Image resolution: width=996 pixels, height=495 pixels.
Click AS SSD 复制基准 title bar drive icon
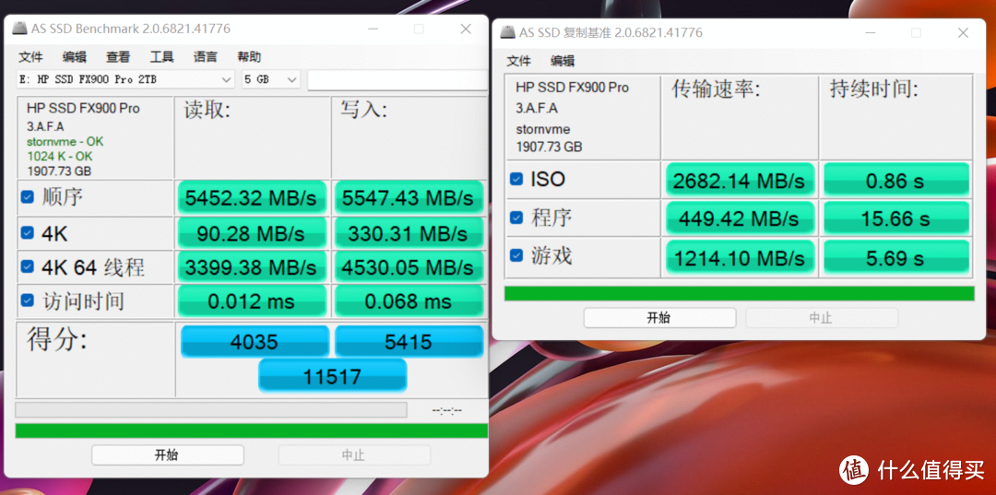tap(507, 32)
